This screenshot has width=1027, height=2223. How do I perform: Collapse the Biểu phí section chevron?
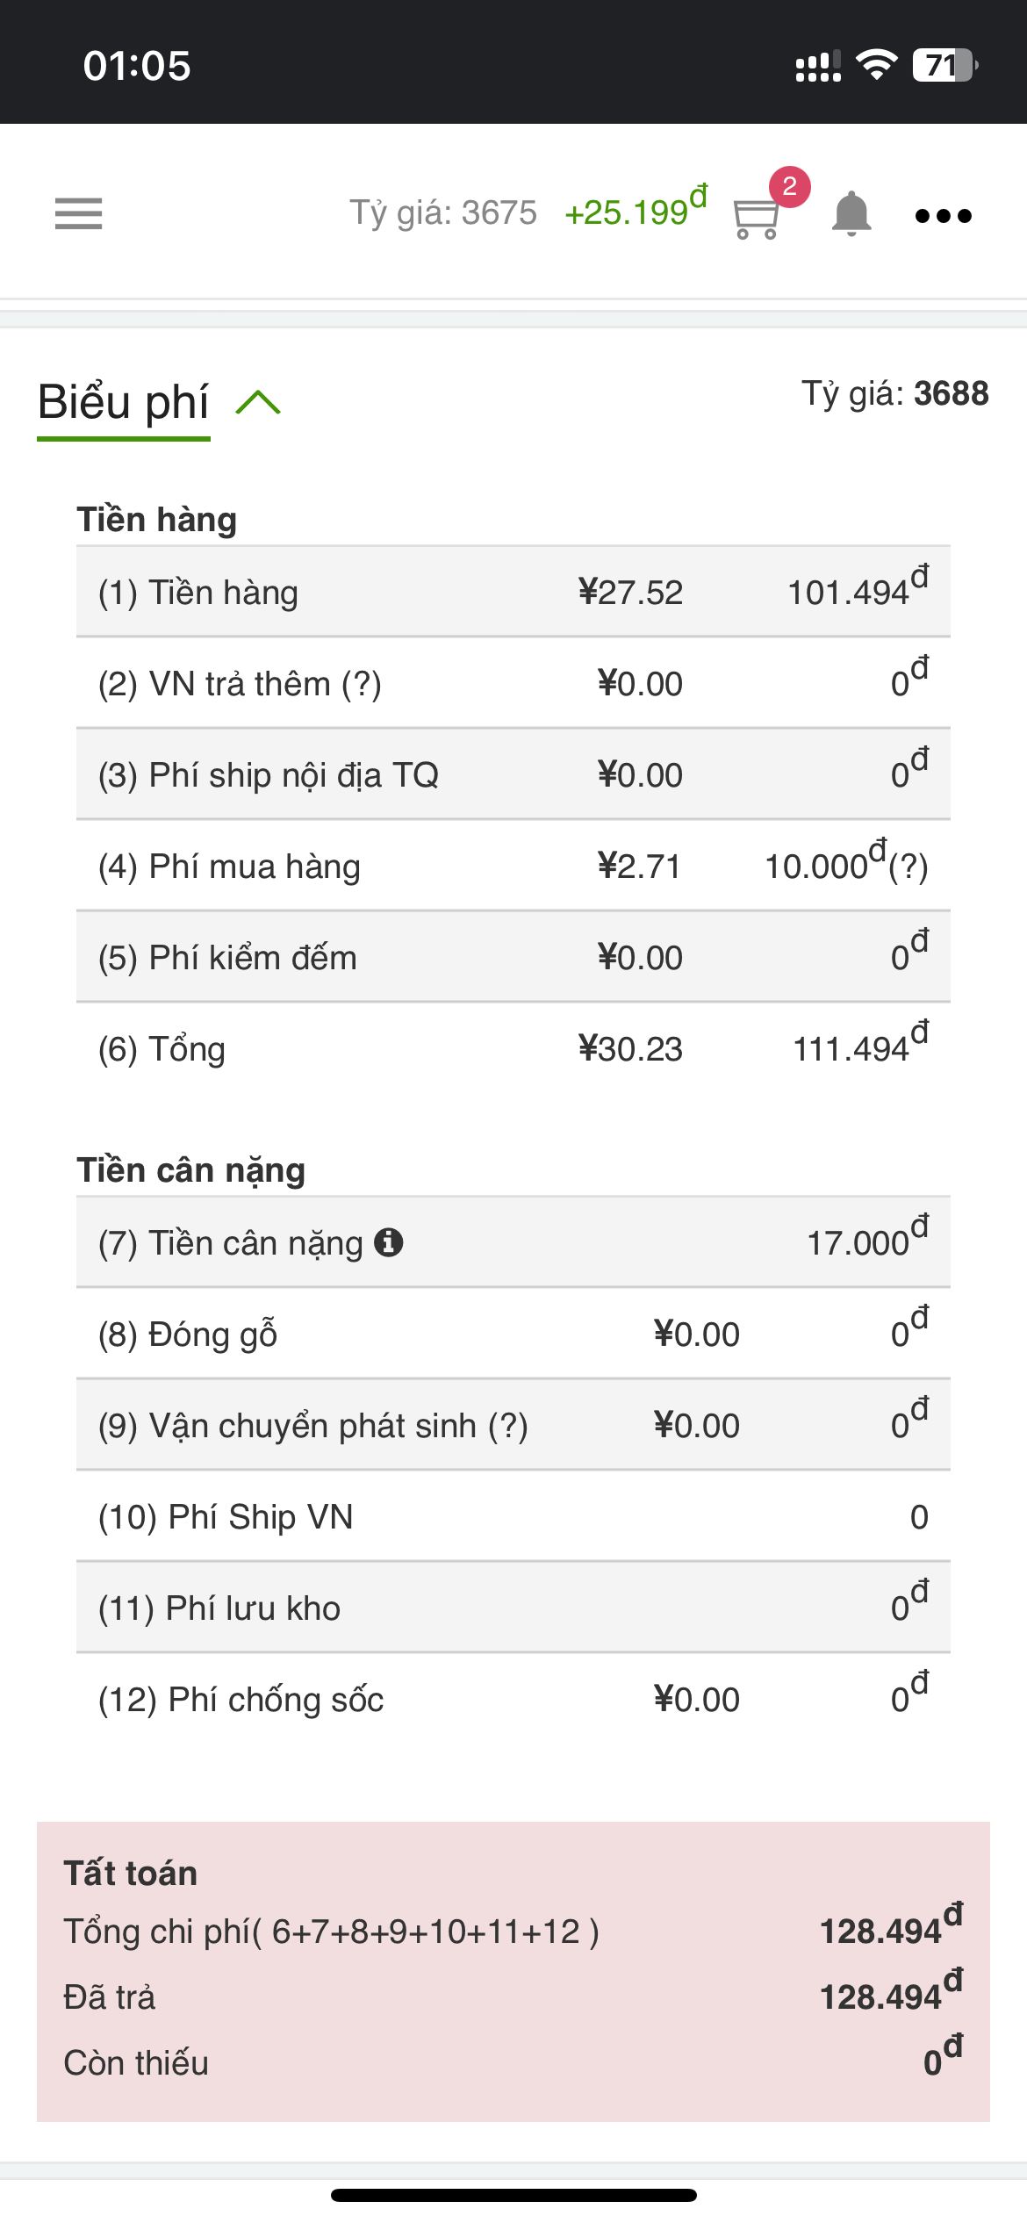[258, 403]
